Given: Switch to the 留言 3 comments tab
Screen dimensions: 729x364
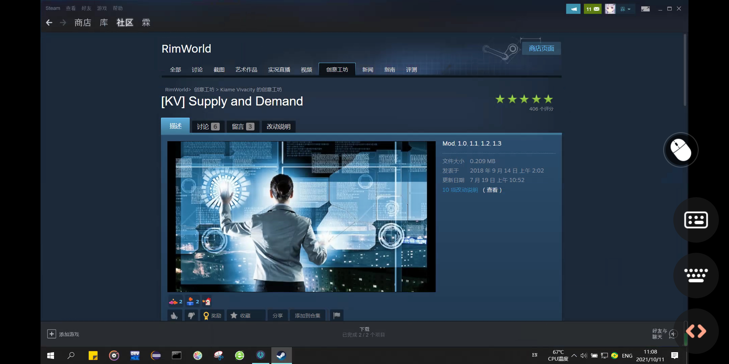Looking at the screenshot, I should coord(243,127).
